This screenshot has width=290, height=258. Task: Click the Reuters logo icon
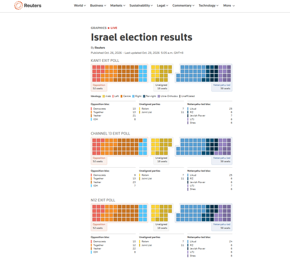[18, 5]
